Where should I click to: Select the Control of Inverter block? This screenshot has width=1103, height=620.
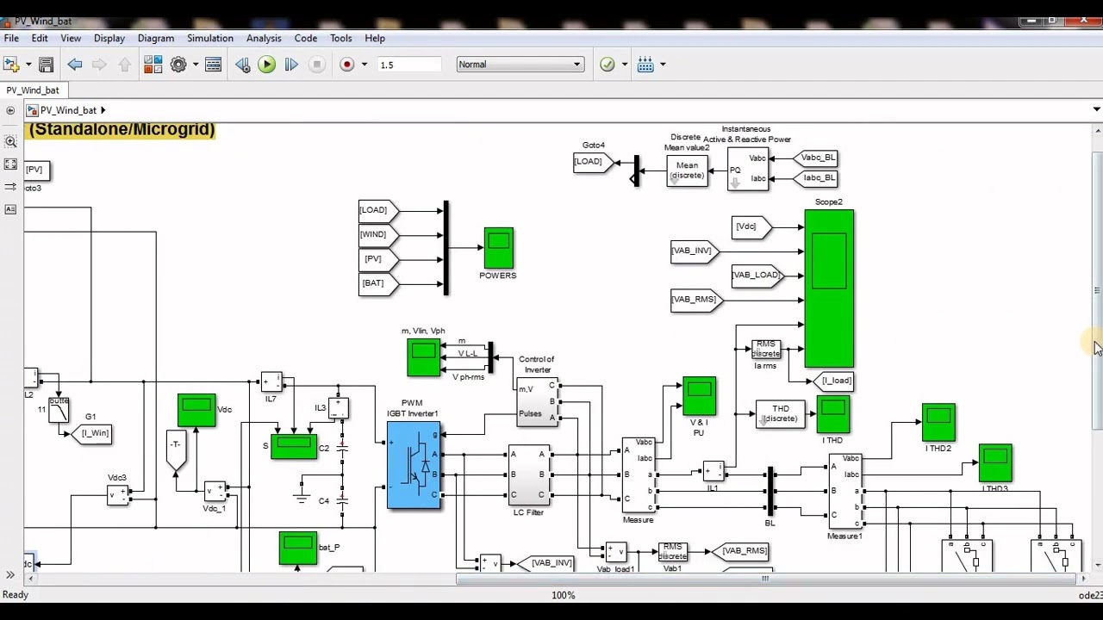pos(537,402)
